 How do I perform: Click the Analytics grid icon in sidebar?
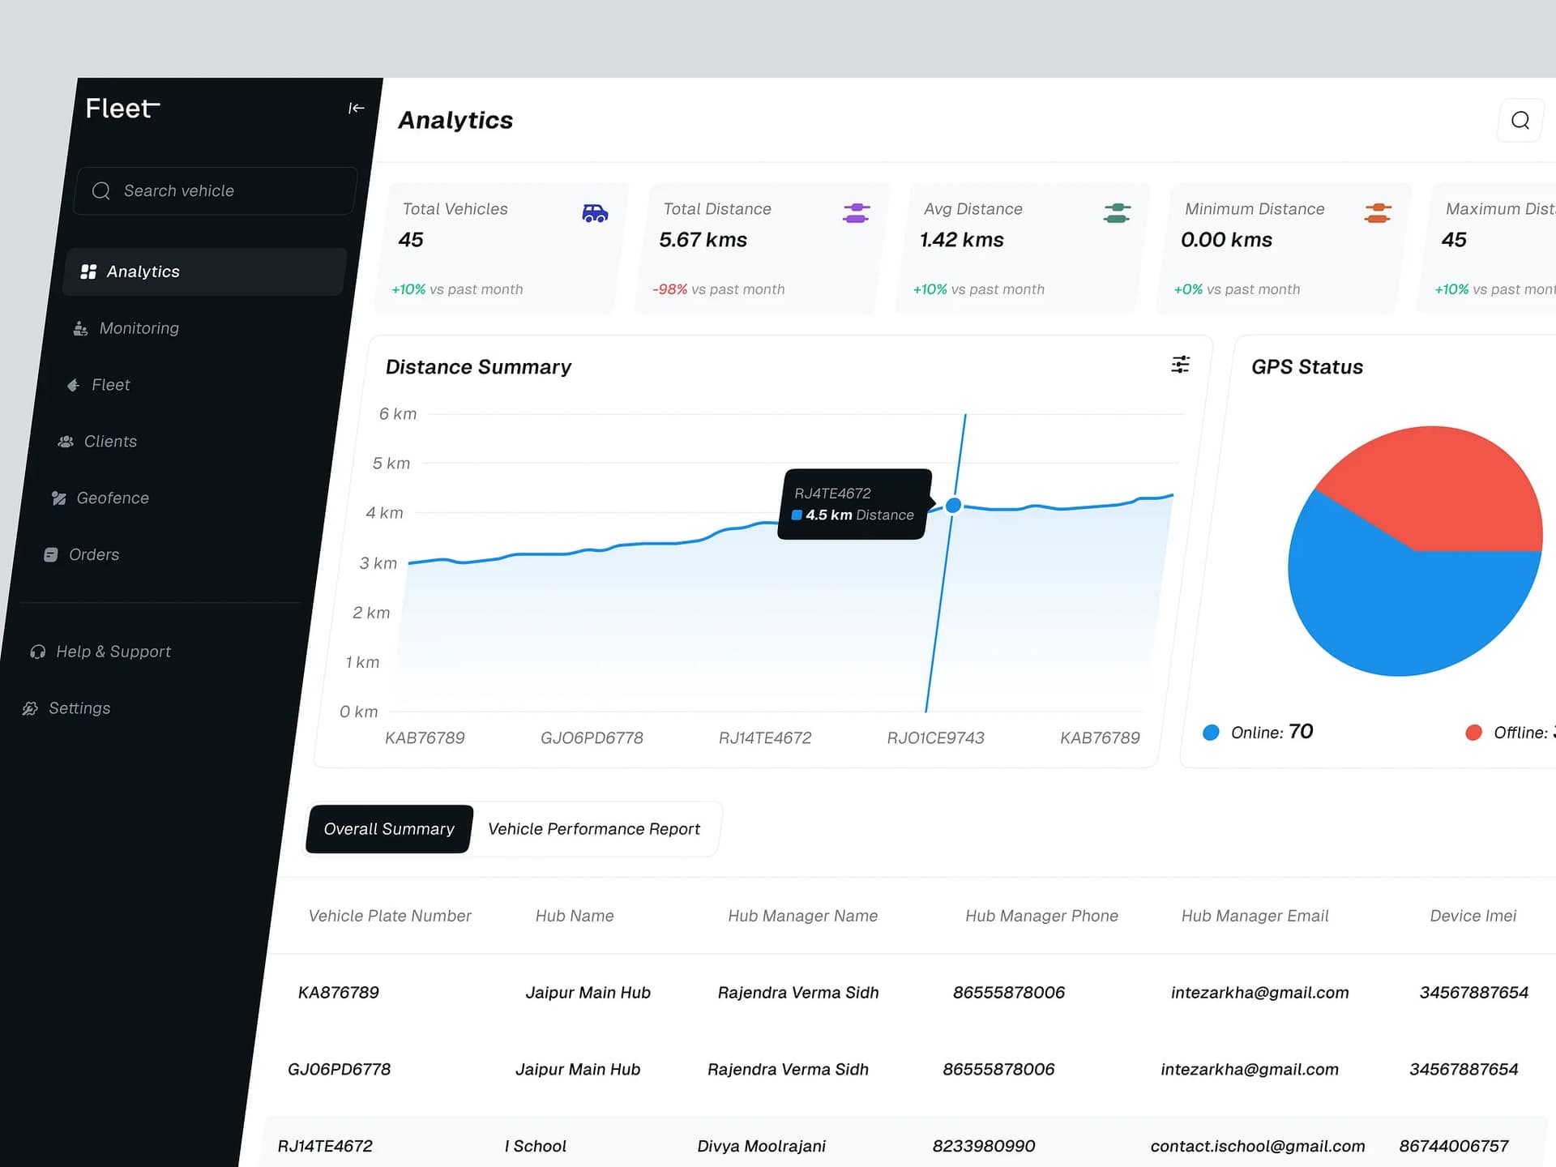(88, 271)
